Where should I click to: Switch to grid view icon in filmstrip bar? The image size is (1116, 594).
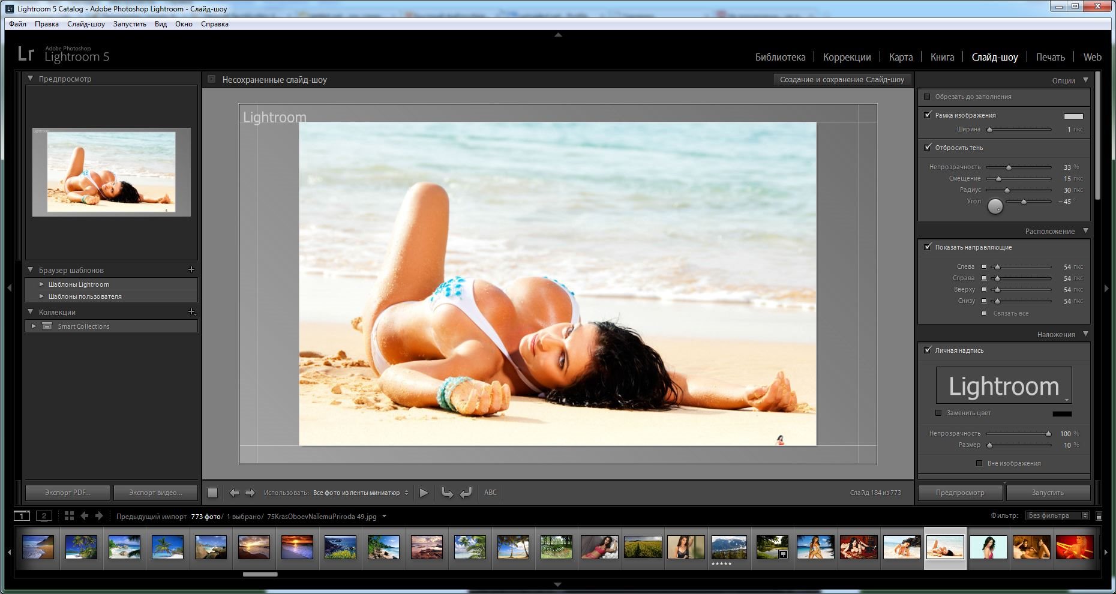69,515
